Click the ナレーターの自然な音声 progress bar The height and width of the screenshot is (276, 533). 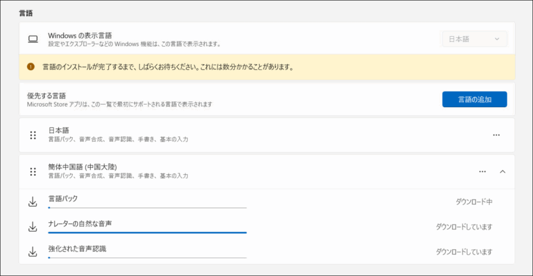[147, 233]
